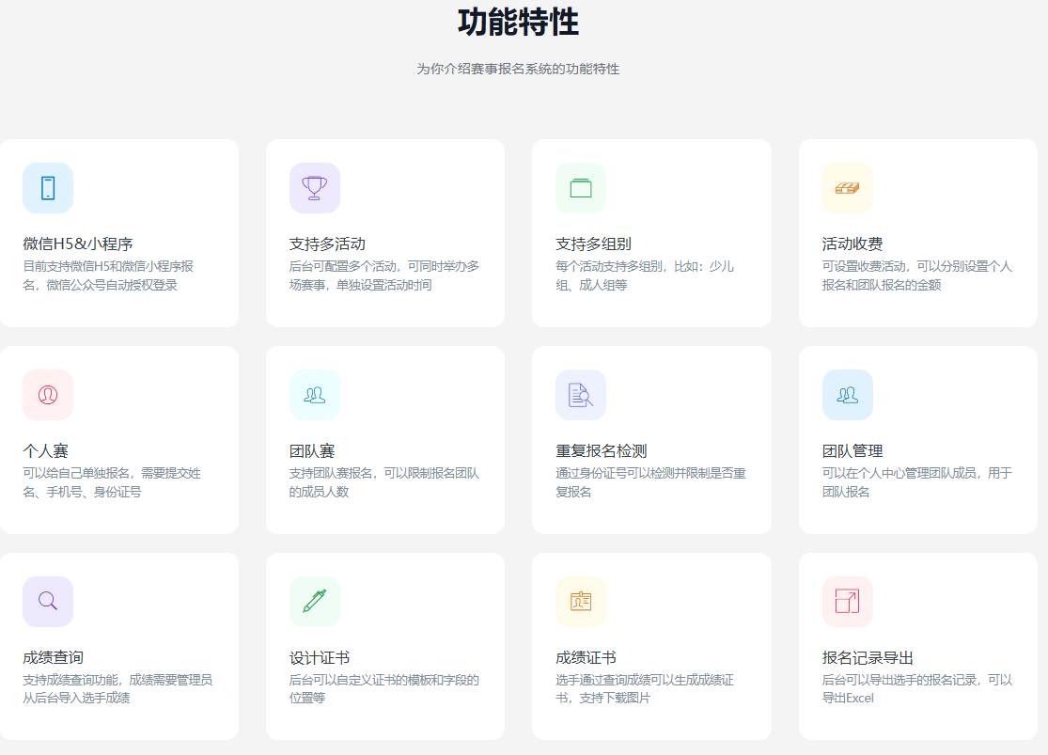Click description starting 支持团队赛报名

tap(384, 482)
